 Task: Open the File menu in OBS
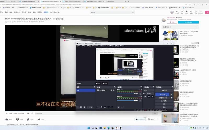(78, 46)
